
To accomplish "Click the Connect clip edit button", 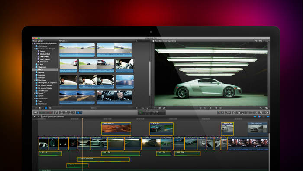I will pyautogui.click(x=61, y=112).
